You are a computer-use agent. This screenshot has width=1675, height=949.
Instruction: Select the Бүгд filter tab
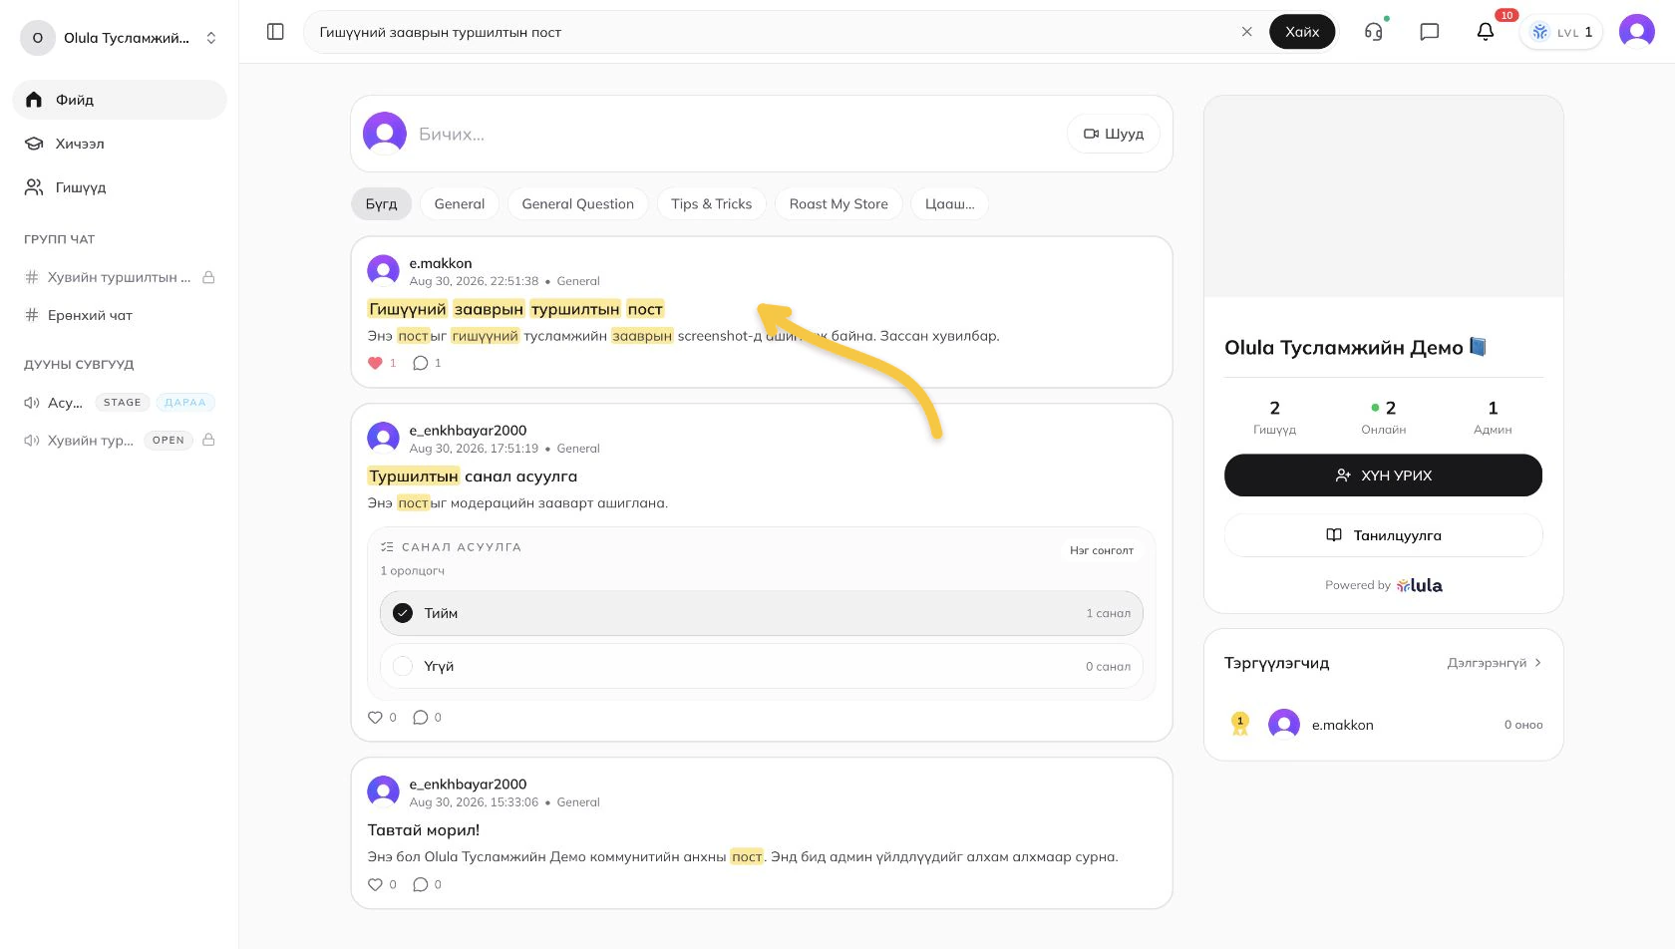point(381,203)
